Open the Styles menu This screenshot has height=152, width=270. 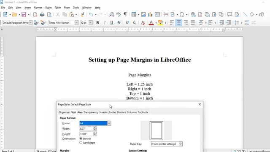49,8
